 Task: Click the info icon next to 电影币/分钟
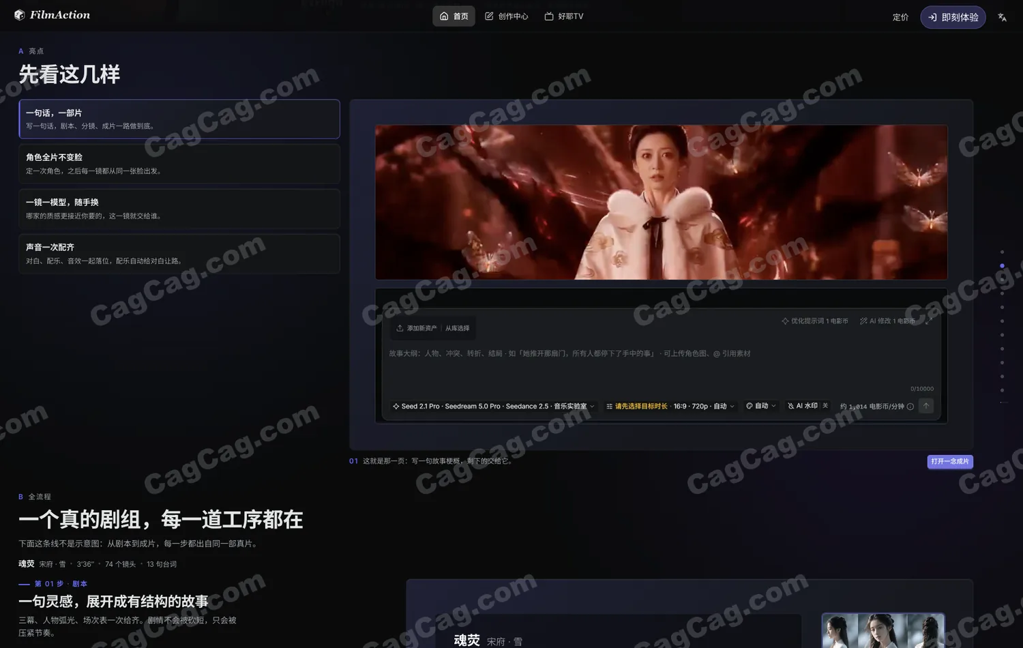(x=910, y=407)
